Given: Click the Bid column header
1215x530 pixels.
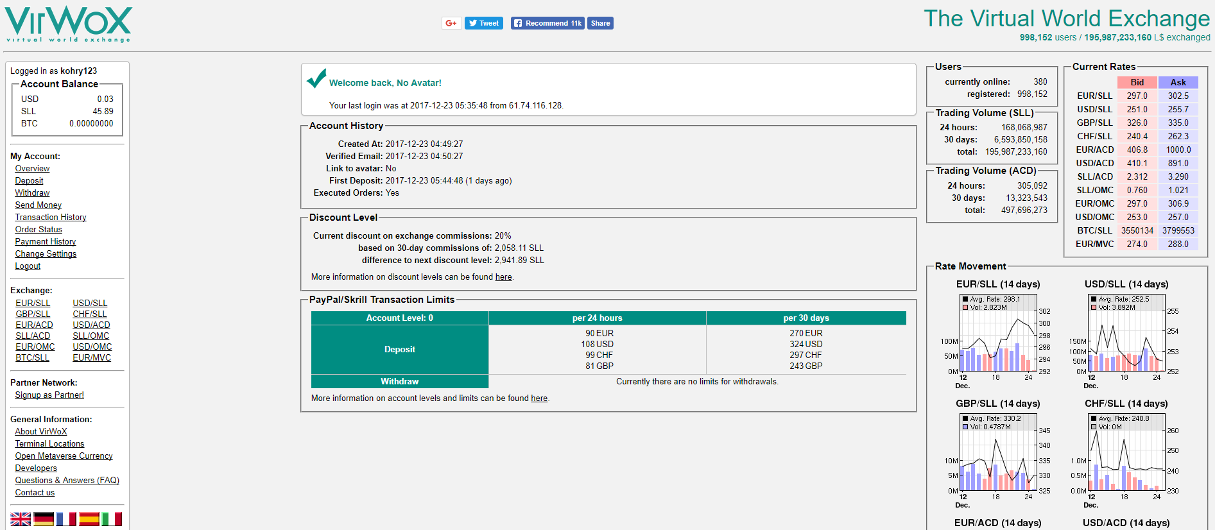Looking at the screenshot, I should [1137, 83].
